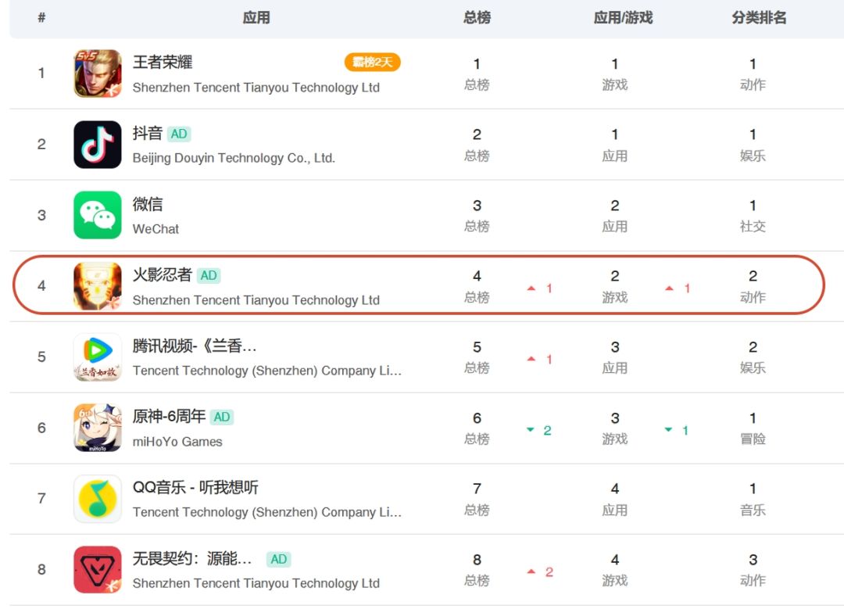Click Tencent Technology publisher under 腾讯视频
The width and height of the screenshot is (844, 609).
click(x=267, y=371)
